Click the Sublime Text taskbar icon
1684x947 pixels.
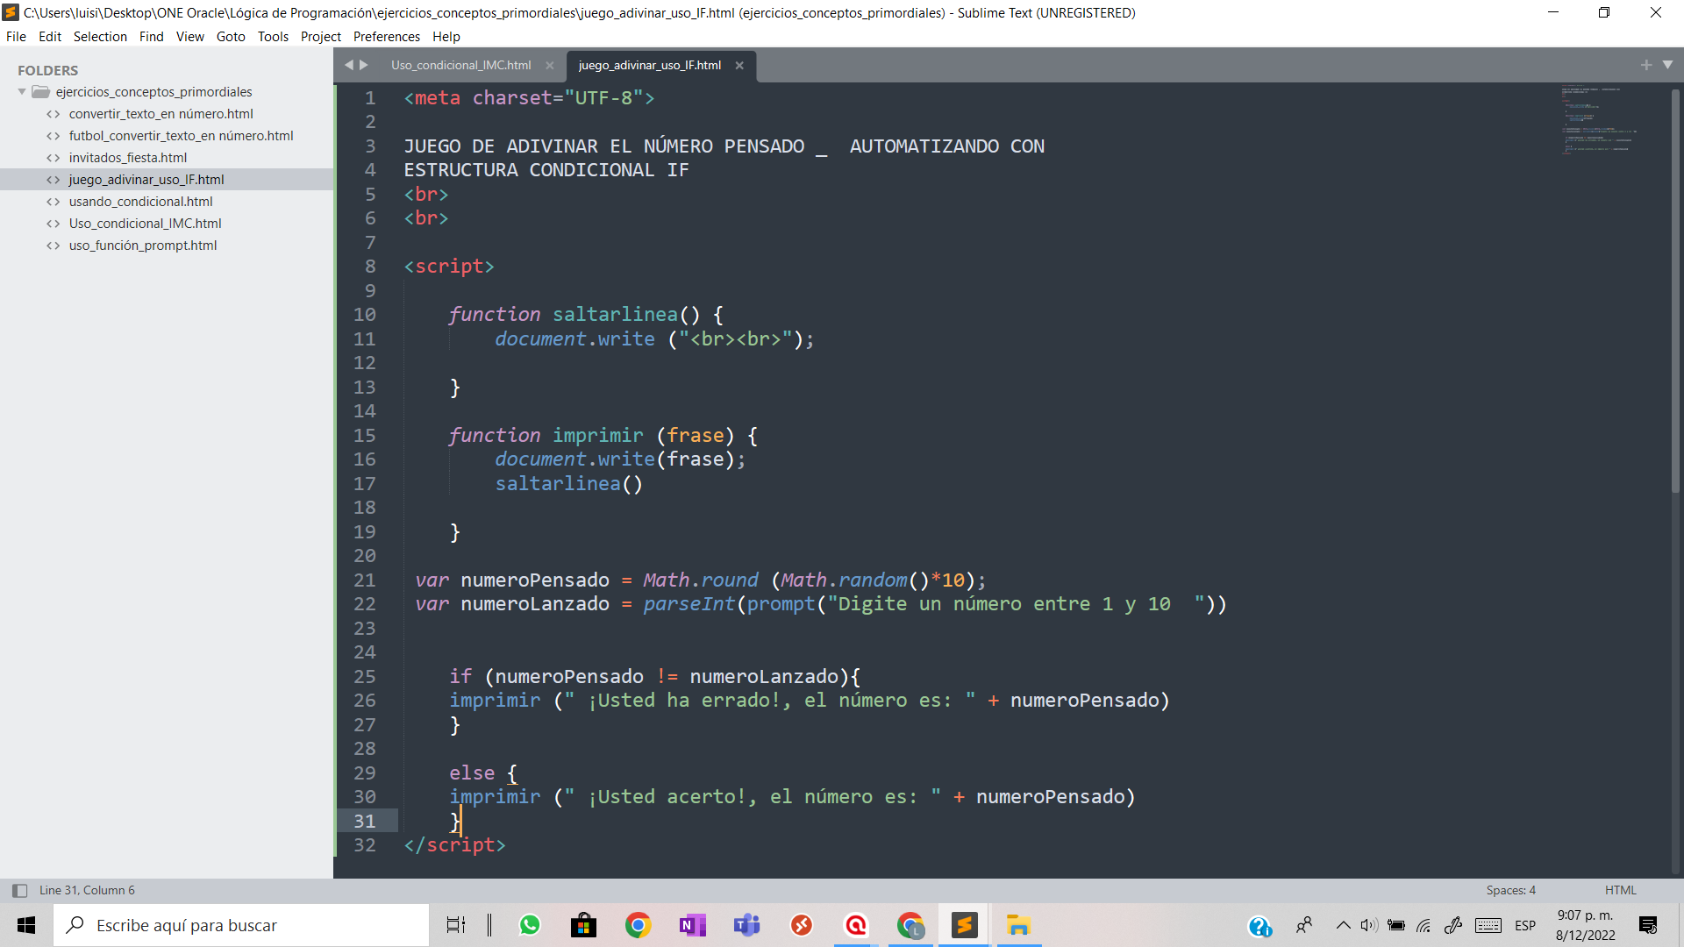[x=964, y=925]
